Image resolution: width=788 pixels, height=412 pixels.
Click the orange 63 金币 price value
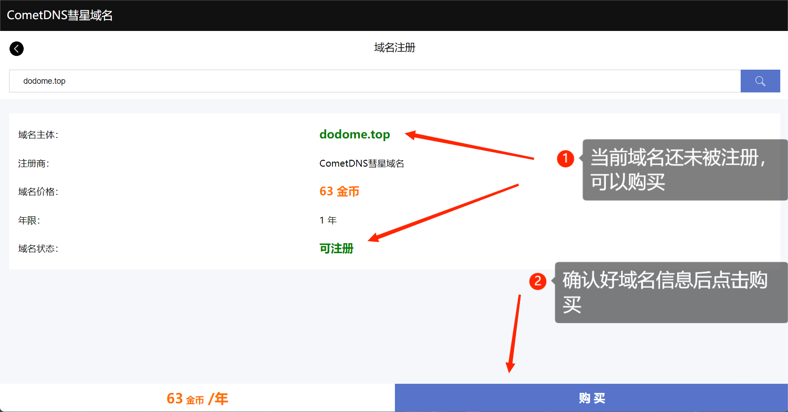pos(339,192)
